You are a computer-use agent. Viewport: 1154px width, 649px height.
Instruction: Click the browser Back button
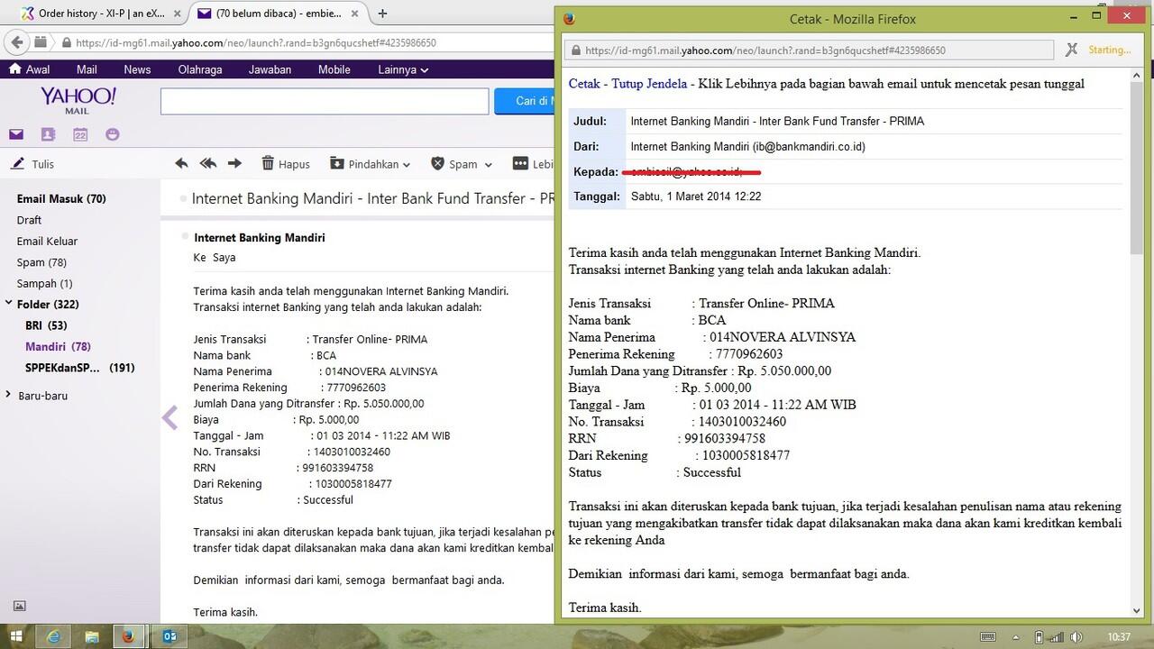[x=15, y=42]
